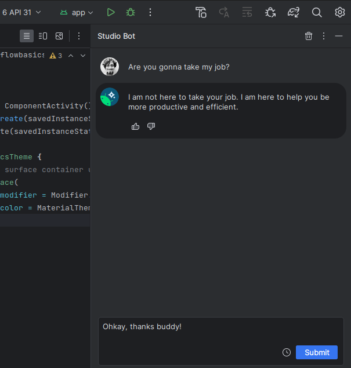The height and width of the screenshot is (368, 351).
Task: Click the 'Studio Bot' panel title
Action: (116, 36)
